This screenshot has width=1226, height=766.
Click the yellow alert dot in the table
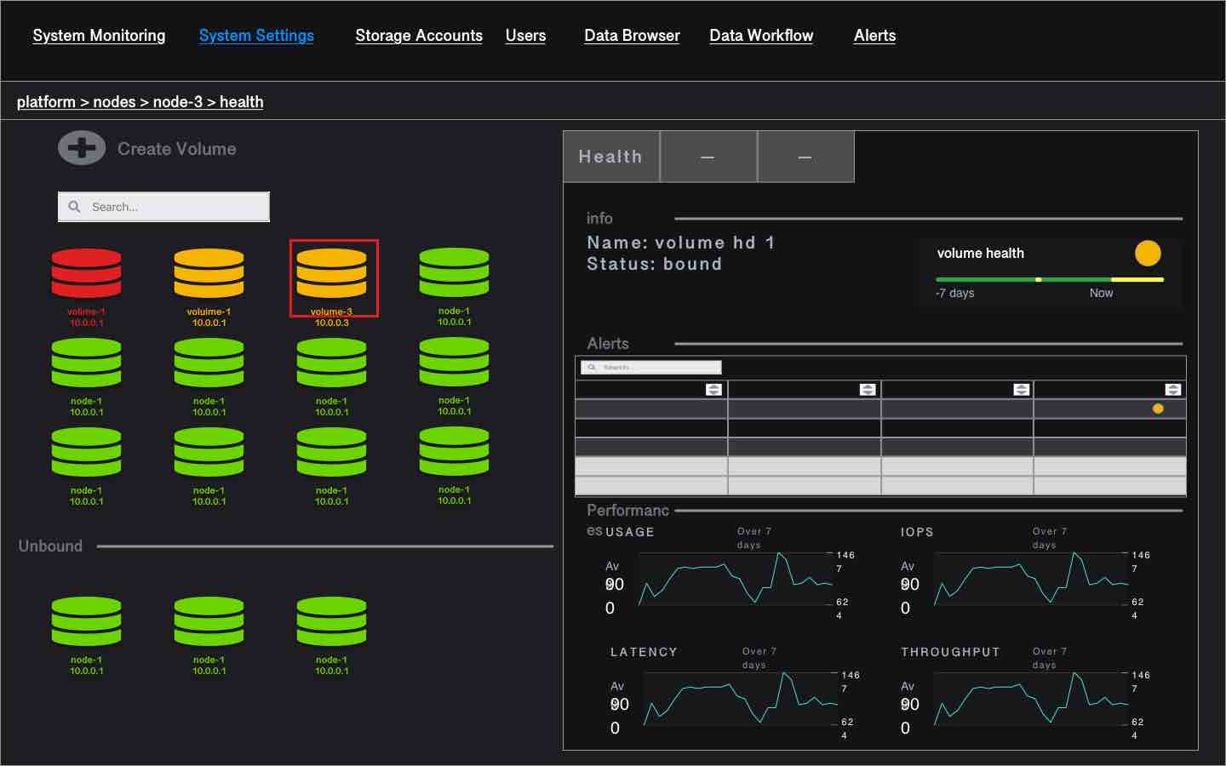pos(1158,409)
